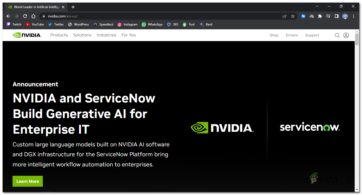The width and height of the screenshot is (362, 195).
Task: Open the site search
Action: pyautogui.click(x=337, y=35)
